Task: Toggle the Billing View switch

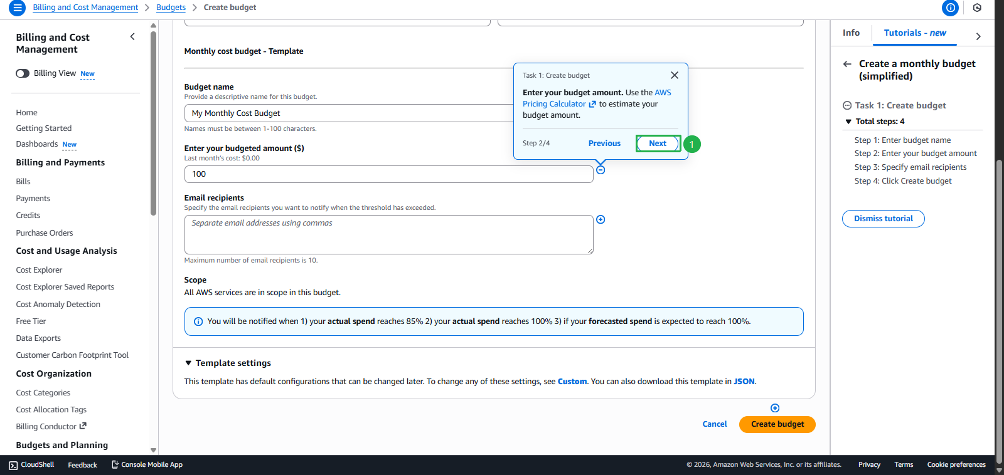Action: click(23, 73)
